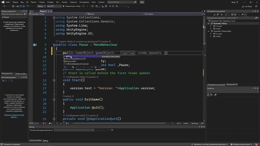The width and height of the screenshot is (260, 146).
Task: Open the Показать выходные данные из dropdown
Action: tap(74, 130)
